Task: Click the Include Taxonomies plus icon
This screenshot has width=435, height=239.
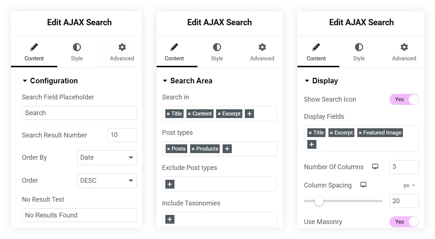Action: (x=170, y=219)
